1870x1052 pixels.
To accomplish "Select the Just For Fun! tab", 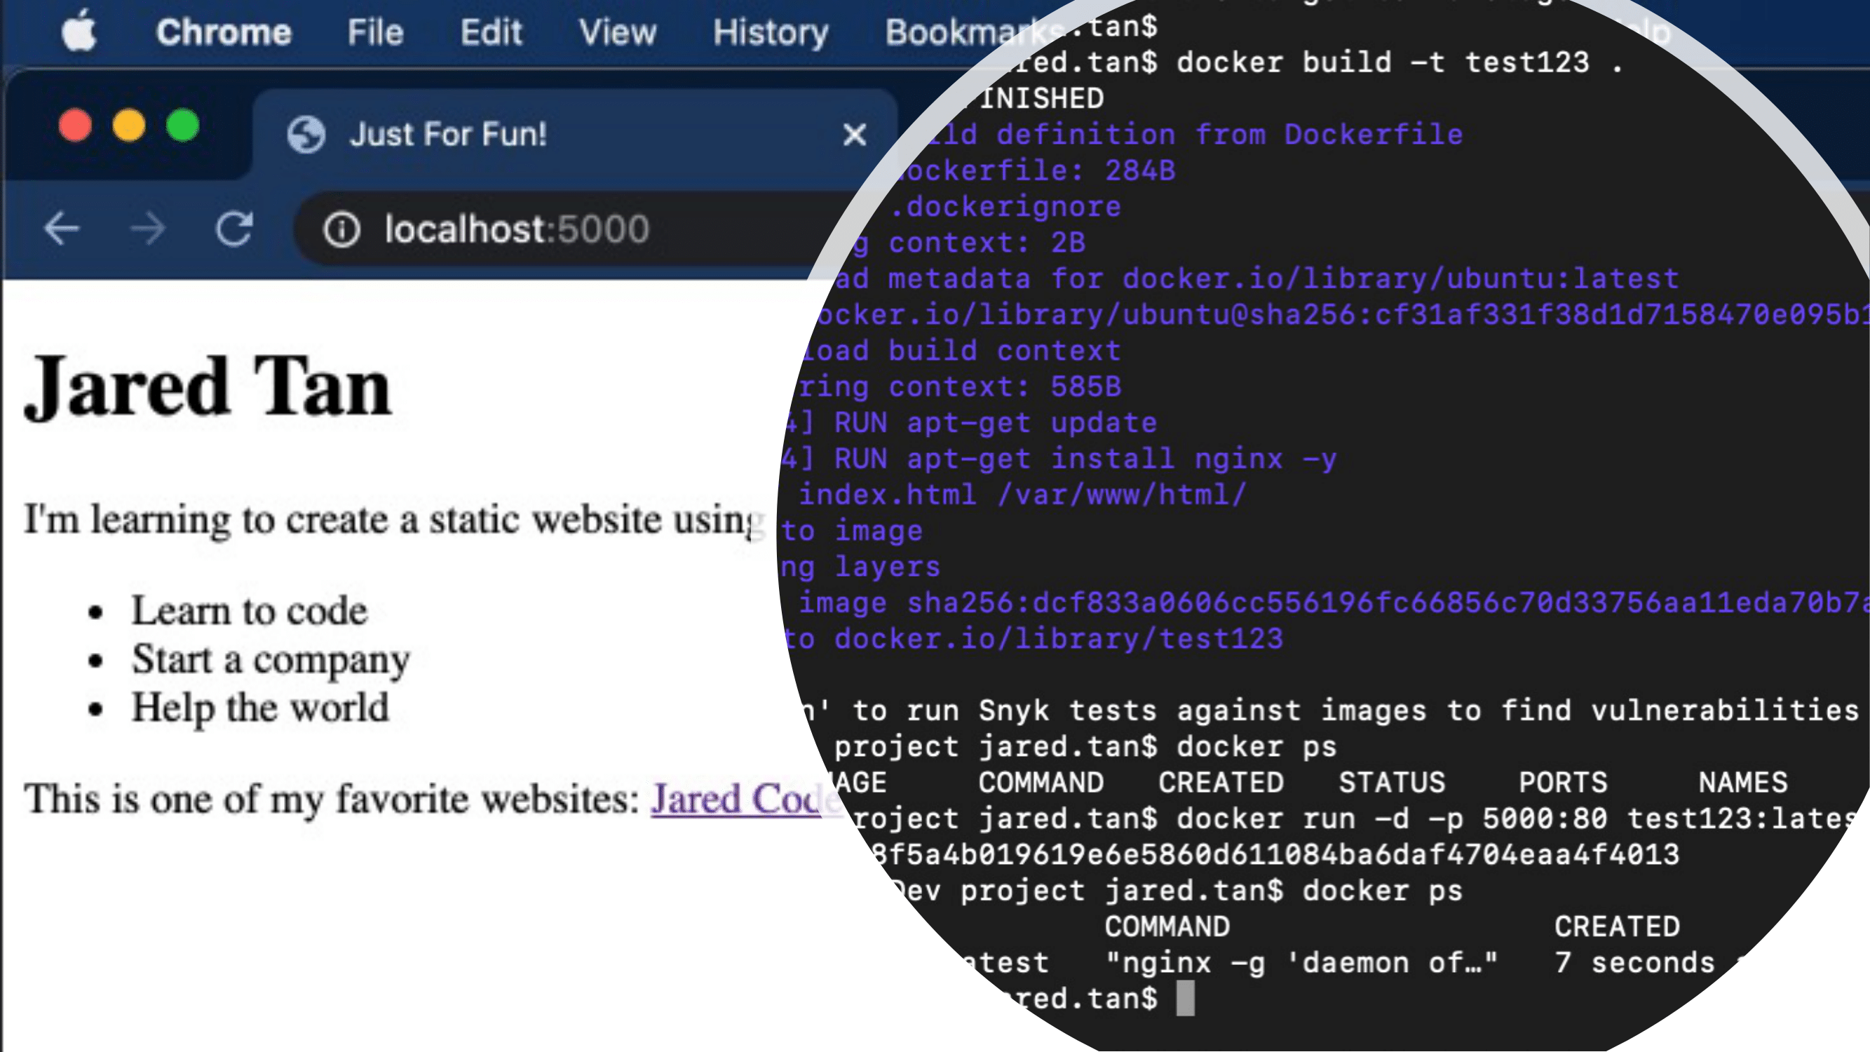I will tap(574, 135).
